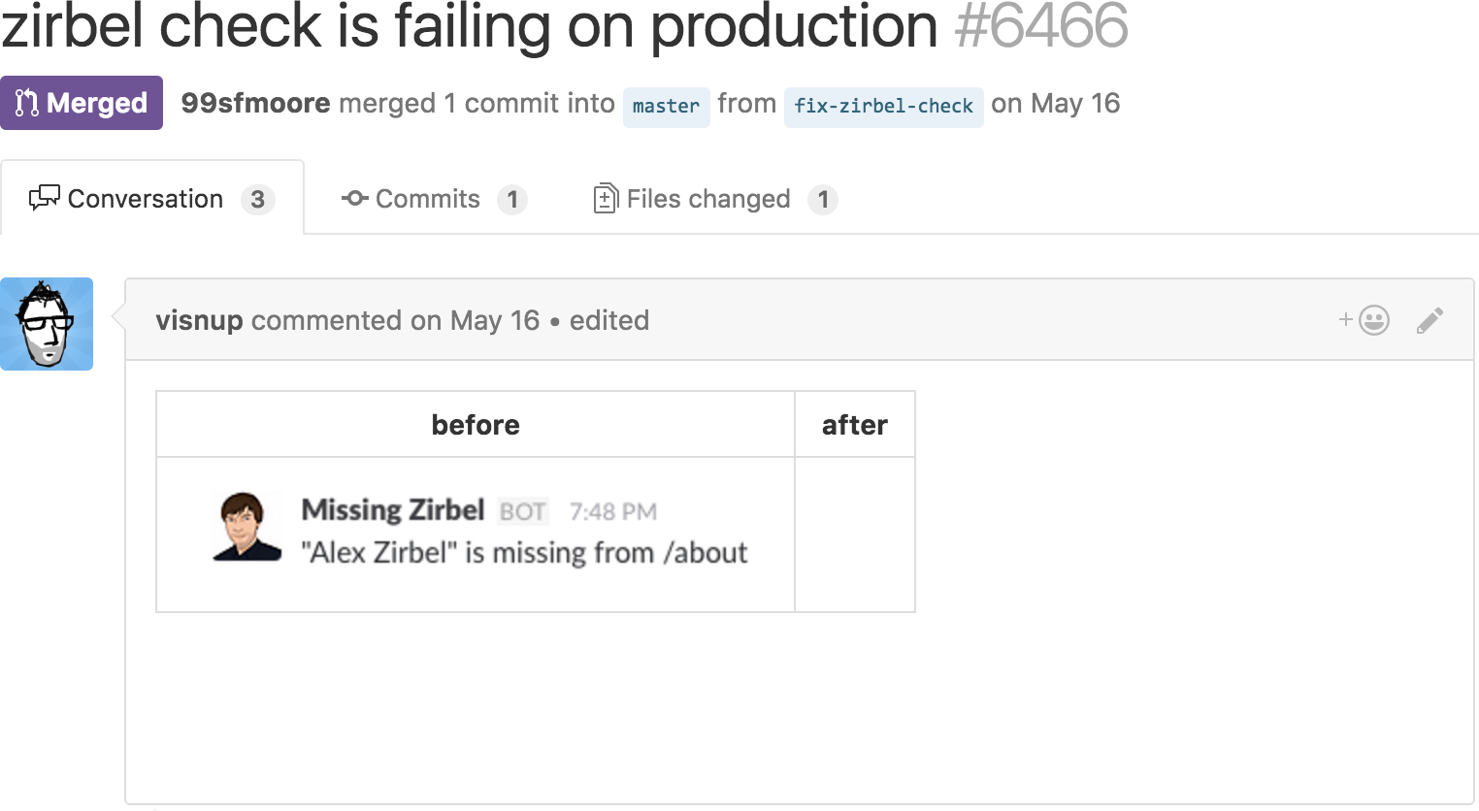This screenshot has width=1479, height=811.
Task: Expand the 'edited' history dropdown
Action: (x=608, y=320)
